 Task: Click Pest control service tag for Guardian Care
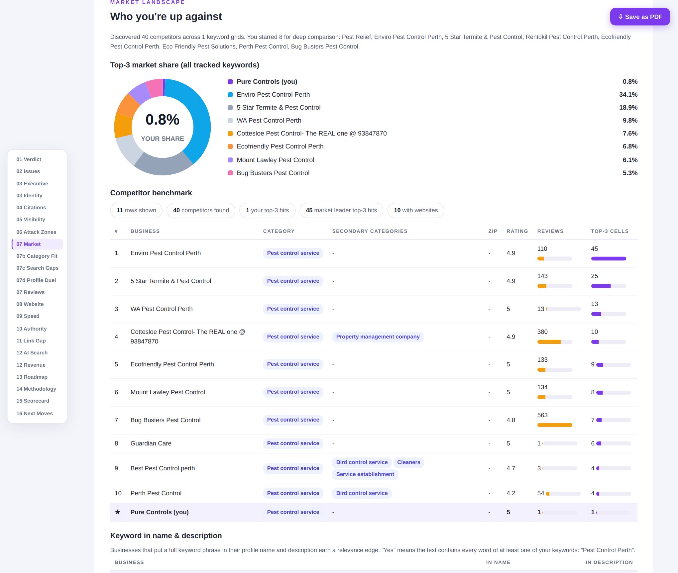click(x=293, y=443)
